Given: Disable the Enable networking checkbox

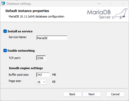Looking at the screenshot, I should 5,51.
